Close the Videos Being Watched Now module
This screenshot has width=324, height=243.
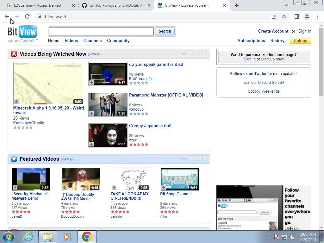[206, 53]
